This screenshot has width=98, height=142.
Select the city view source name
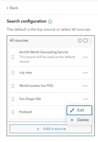[26, 73]
